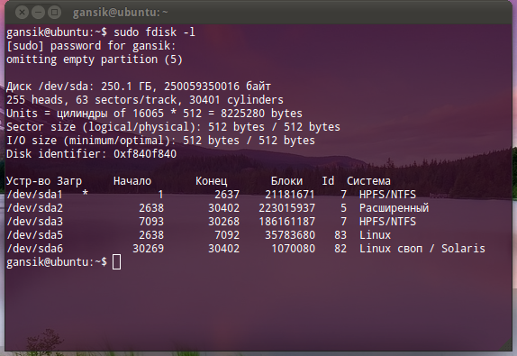Click the terminal cursor at the prompt
Image resolution: width=517 pixels, height=356 pixels.
116,262
